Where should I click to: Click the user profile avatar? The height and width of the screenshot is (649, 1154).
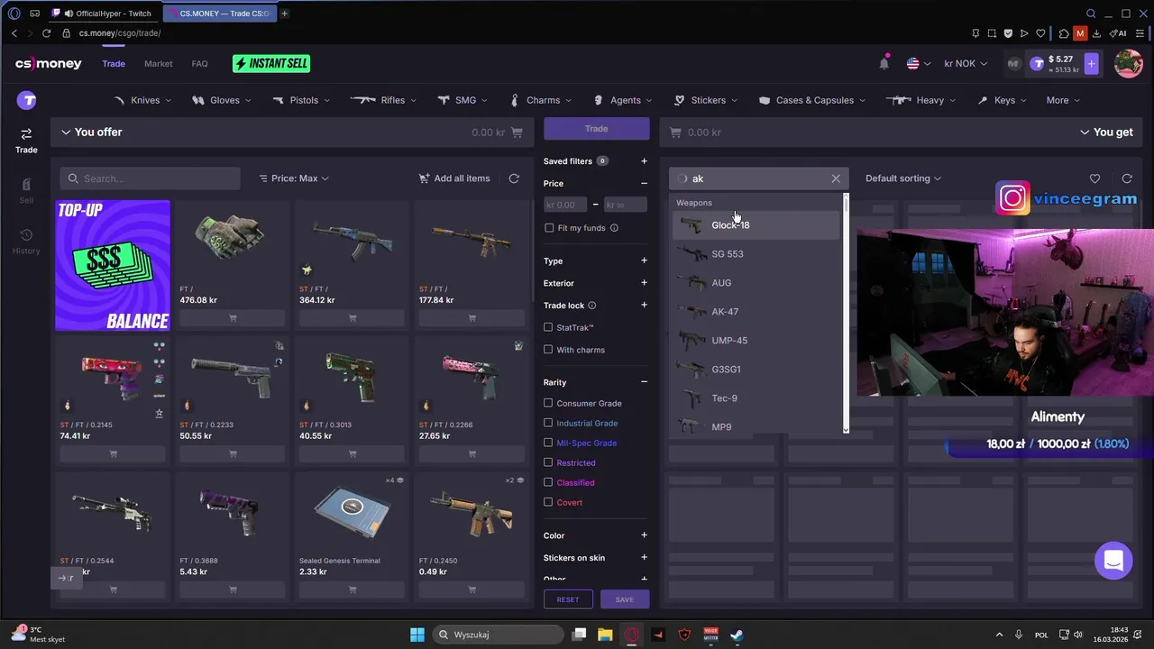pos(1129,63)
